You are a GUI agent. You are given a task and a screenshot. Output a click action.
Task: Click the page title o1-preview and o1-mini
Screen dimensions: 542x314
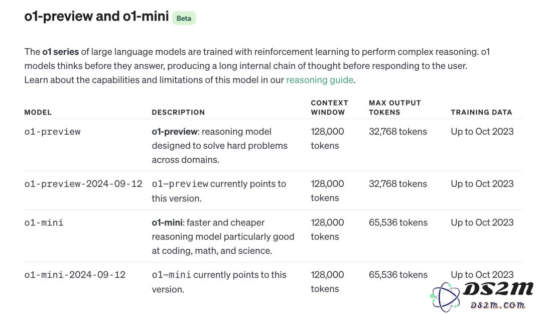tap(96, 16)
